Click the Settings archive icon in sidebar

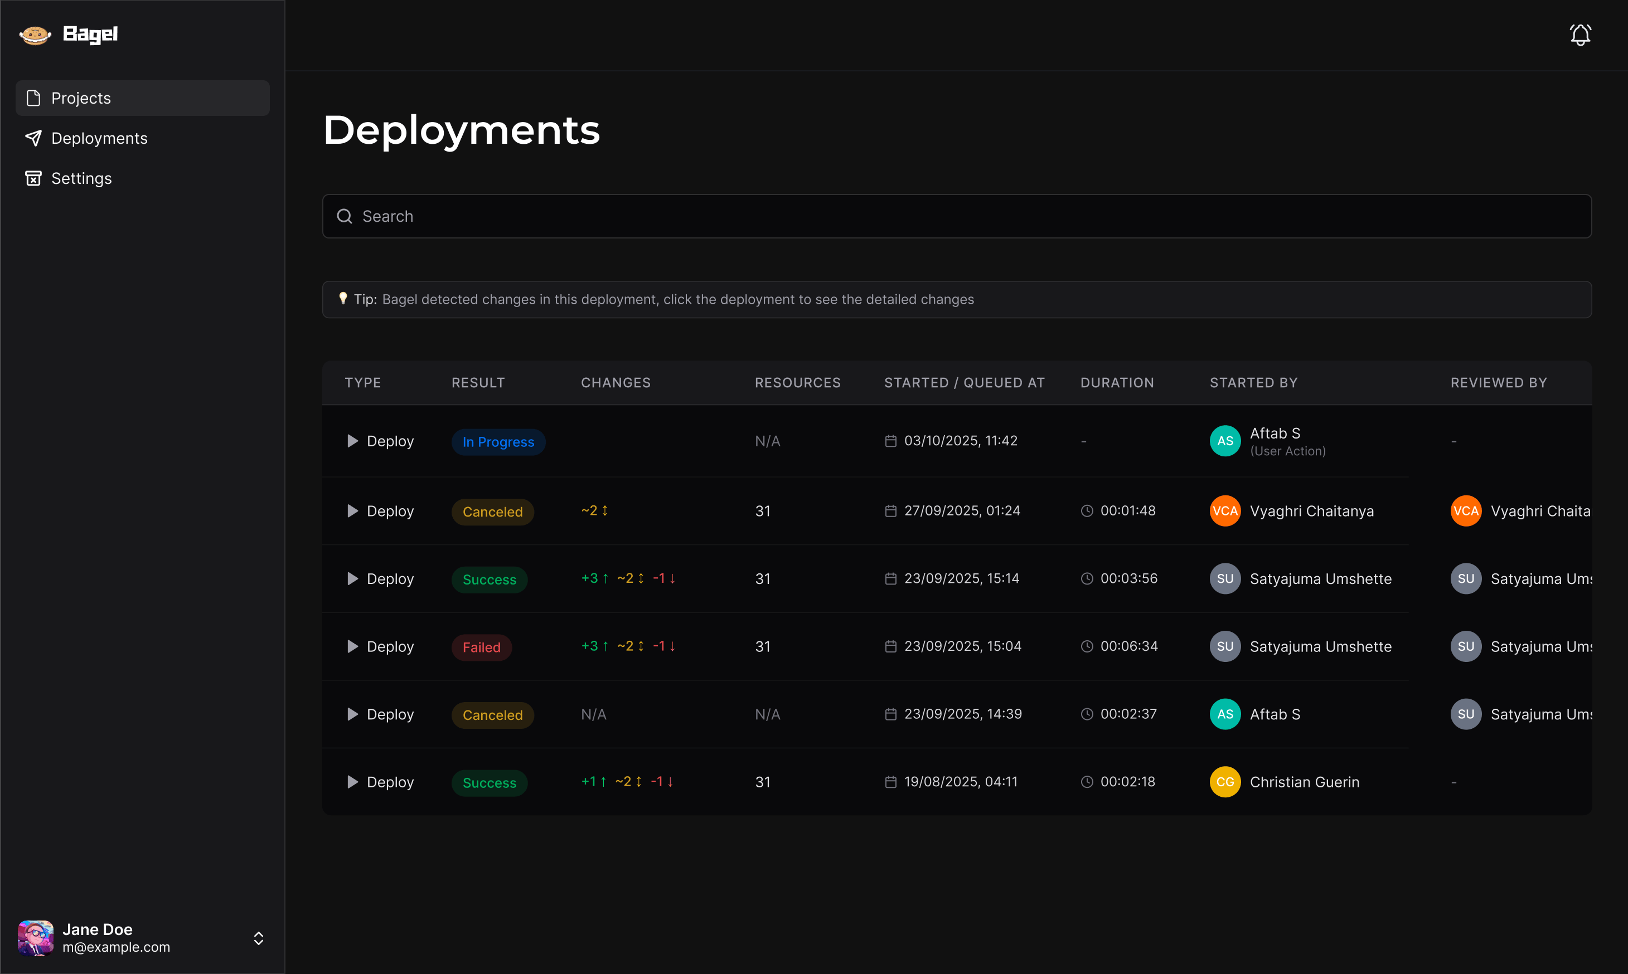[33, 178]
